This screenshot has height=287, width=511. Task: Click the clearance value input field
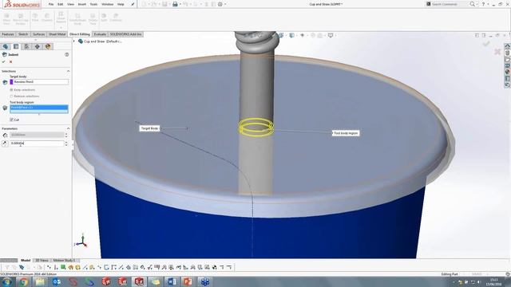pyautogui.click(x=37, y=143)
